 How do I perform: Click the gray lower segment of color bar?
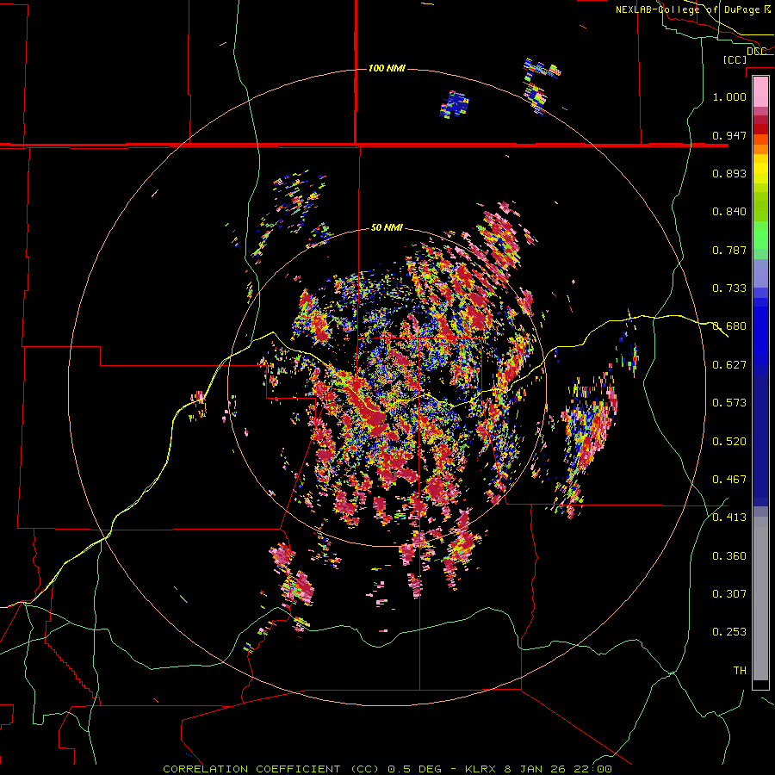point(760,598)
